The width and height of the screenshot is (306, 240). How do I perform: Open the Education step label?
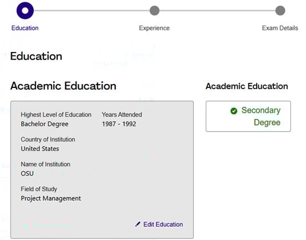[x=25, y=28]
